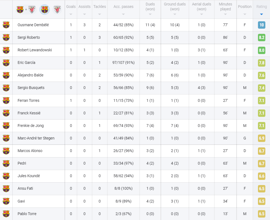Sort by Assists using its arrow
This screenshot has width=270, height=220.
tap(84, 14)
